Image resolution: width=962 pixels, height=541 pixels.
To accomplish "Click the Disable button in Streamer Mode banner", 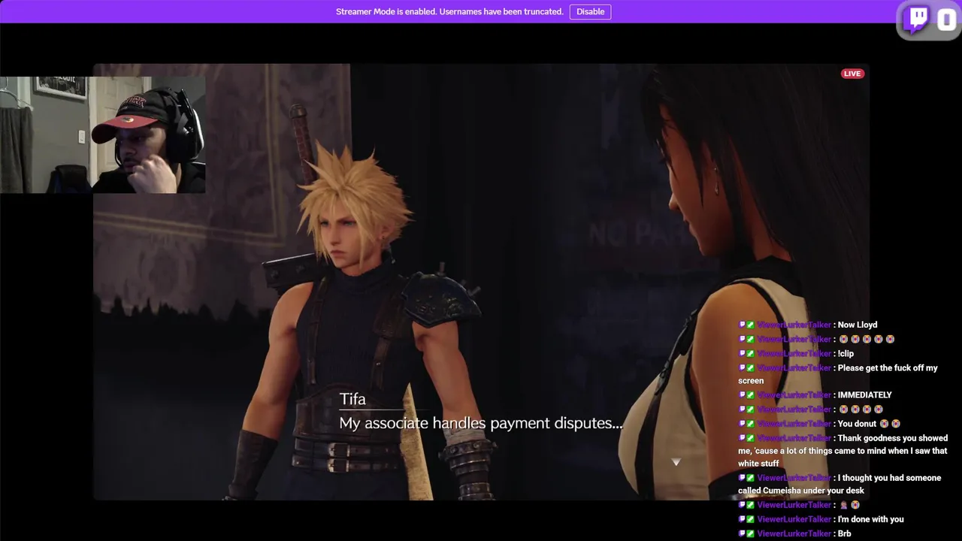I will coord(590,11).
